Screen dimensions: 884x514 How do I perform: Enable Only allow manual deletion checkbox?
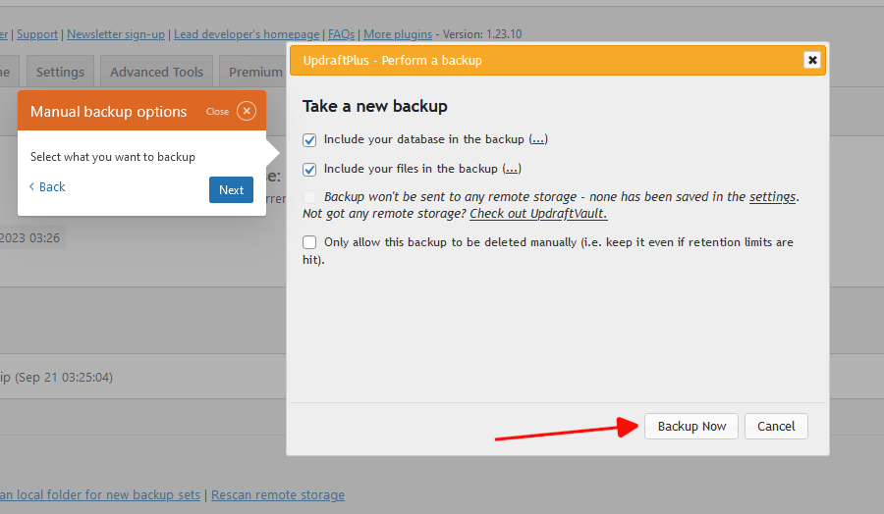[x=309, y=242]
